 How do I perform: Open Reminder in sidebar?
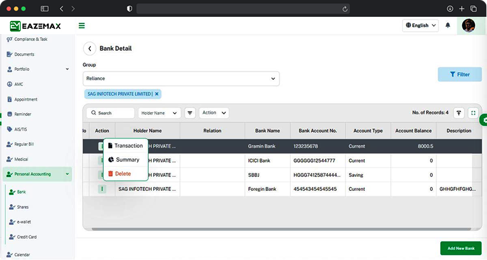point(19,114)
